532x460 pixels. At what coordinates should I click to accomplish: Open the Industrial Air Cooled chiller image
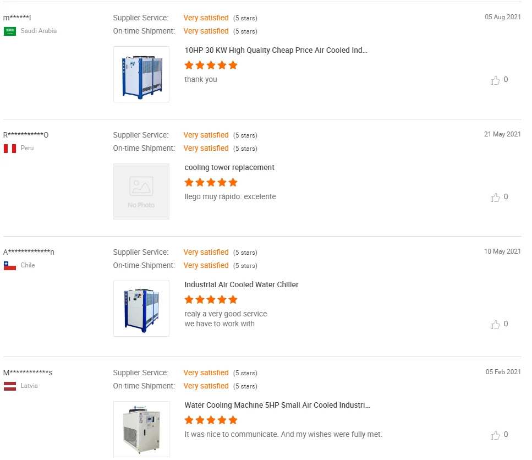tap(141, 309)
